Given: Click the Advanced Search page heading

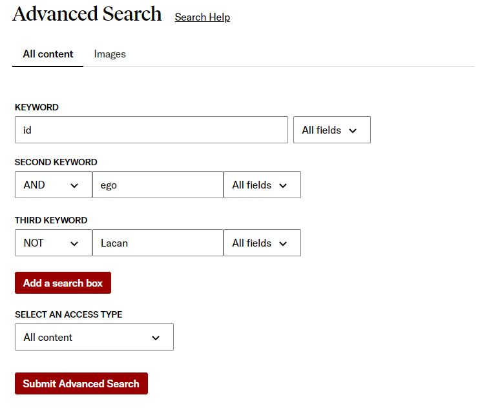Looking at the screenshot, I should tap(87, 14).
